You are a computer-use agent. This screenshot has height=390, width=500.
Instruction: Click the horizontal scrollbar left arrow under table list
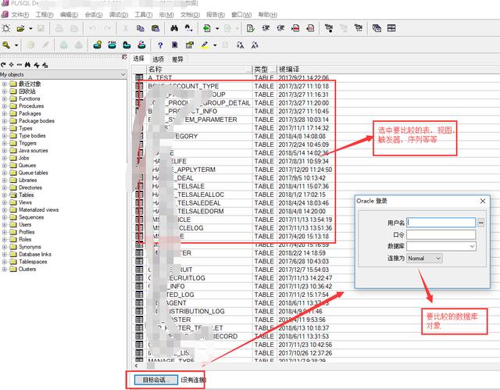pos(137,366)
